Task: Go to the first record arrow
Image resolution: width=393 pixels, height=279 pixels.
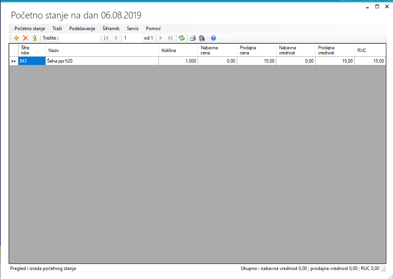Action: tap(106, 38)
